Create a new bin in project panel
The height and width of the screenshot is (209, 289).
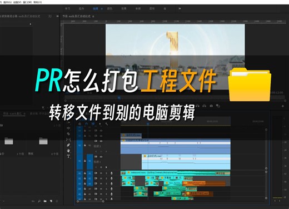[45, 201]
